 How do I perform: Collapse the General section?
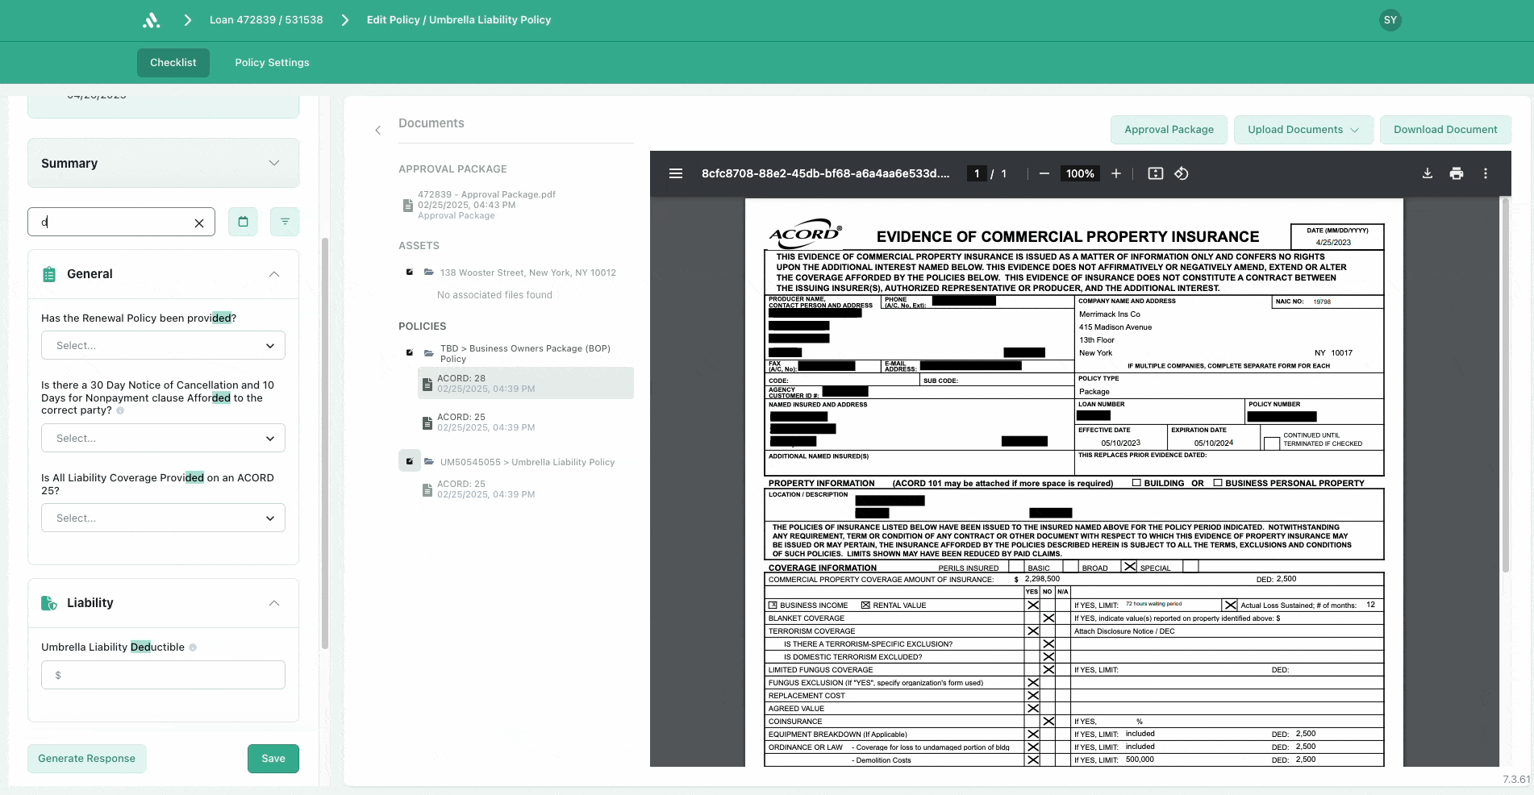274,274
